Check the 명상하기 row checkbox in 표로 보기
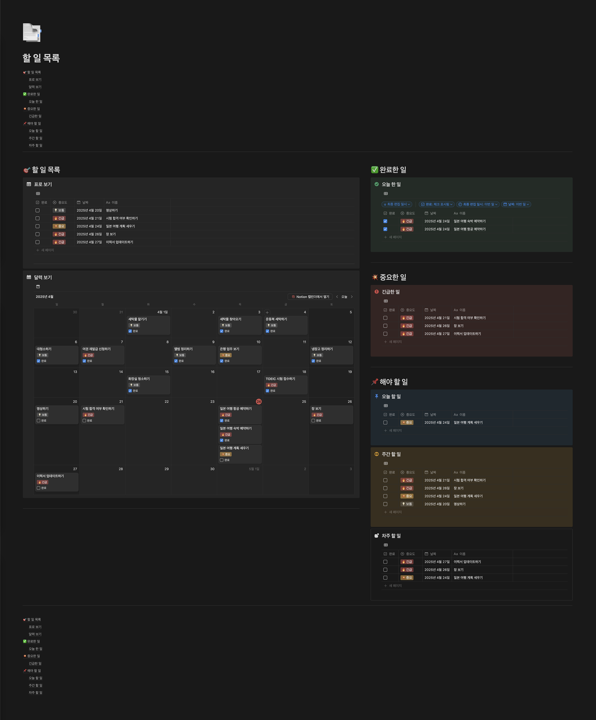 (x=38, y=210)
